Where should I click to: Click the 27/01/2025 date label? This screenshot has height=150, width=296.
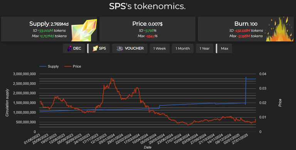pos(240,139)
